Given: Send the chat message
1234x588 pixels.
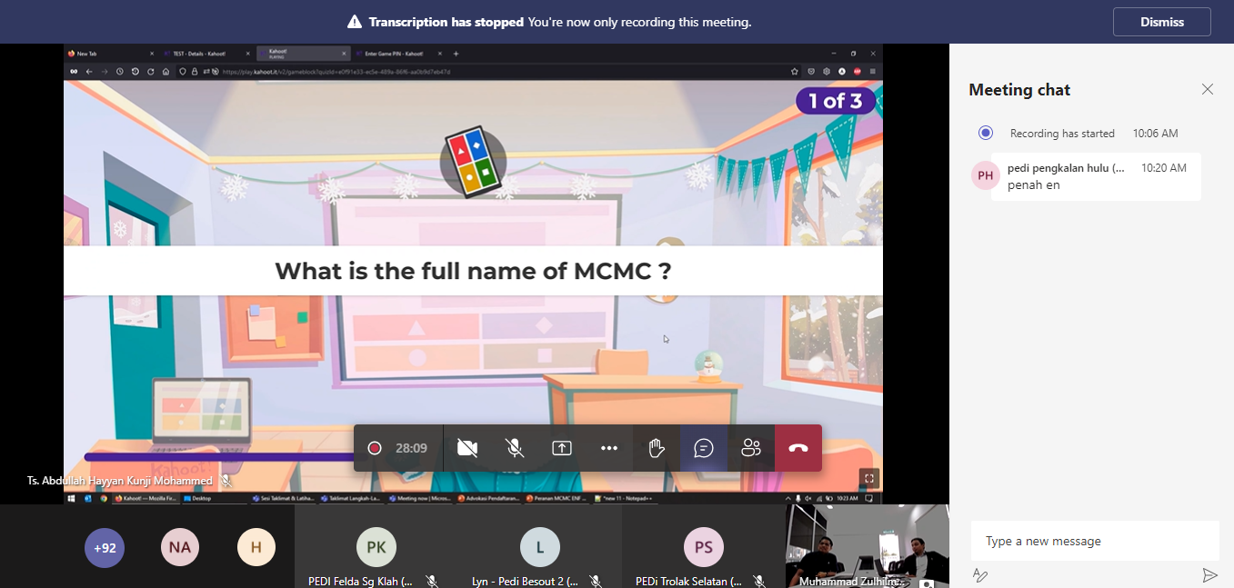Looking at the screenshot, I should pyautogui.click(x=1209, y=574).
